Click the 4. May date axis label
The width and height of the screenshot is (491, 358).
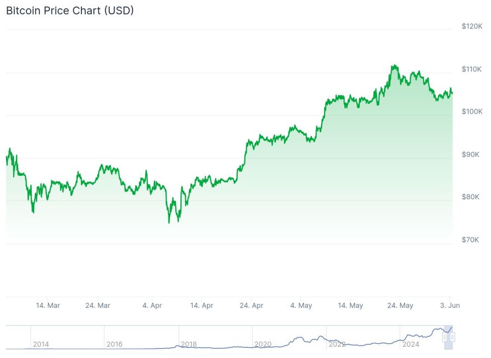pos(301,305)
